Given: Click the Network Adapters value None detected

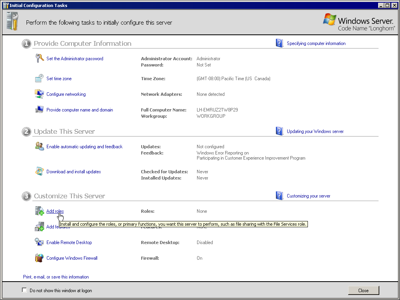Looking at the screenshot, I should coord(210,94).
